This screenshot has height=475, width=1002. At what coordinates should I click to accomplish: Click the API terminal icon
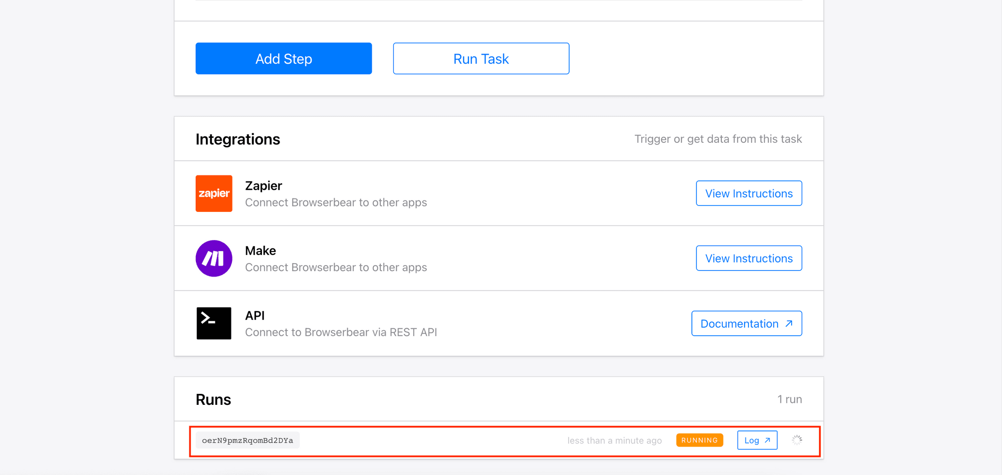[x=213, y=323]
